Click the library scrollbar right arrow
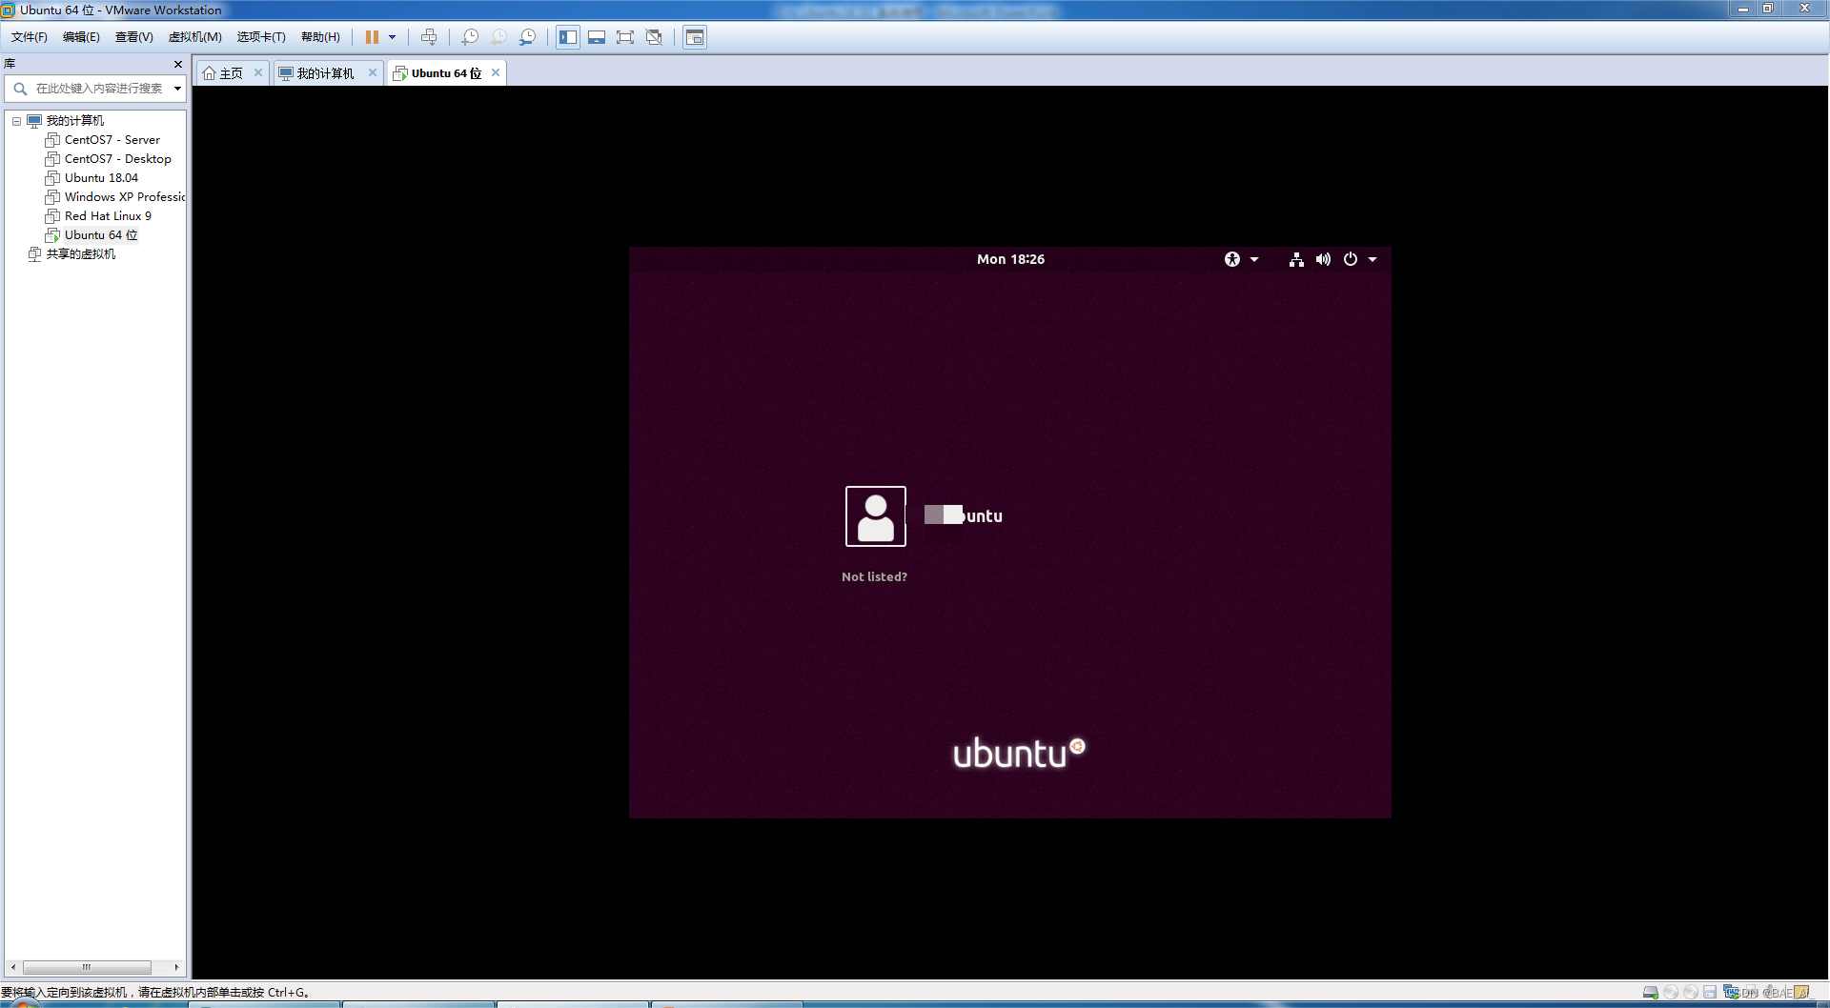This screenshot has height=1008, width=1830. pos(176,967)
